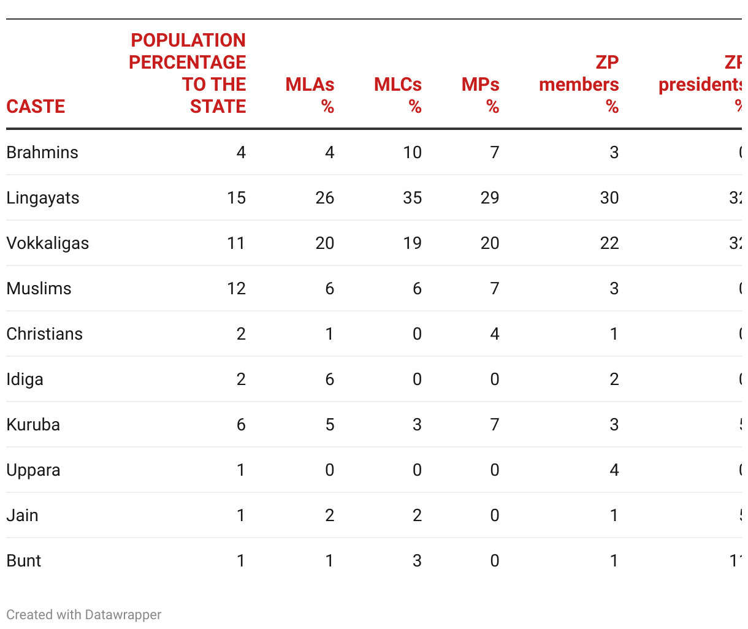Click the Bunt row label
Image resolution: width=748 pixels, height=629 pixels.
tap(23, 560)
